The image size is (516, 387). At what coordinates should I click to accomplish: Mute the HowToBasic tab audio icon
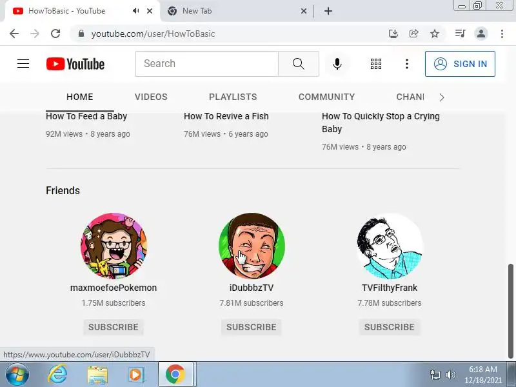coord(135,11)
